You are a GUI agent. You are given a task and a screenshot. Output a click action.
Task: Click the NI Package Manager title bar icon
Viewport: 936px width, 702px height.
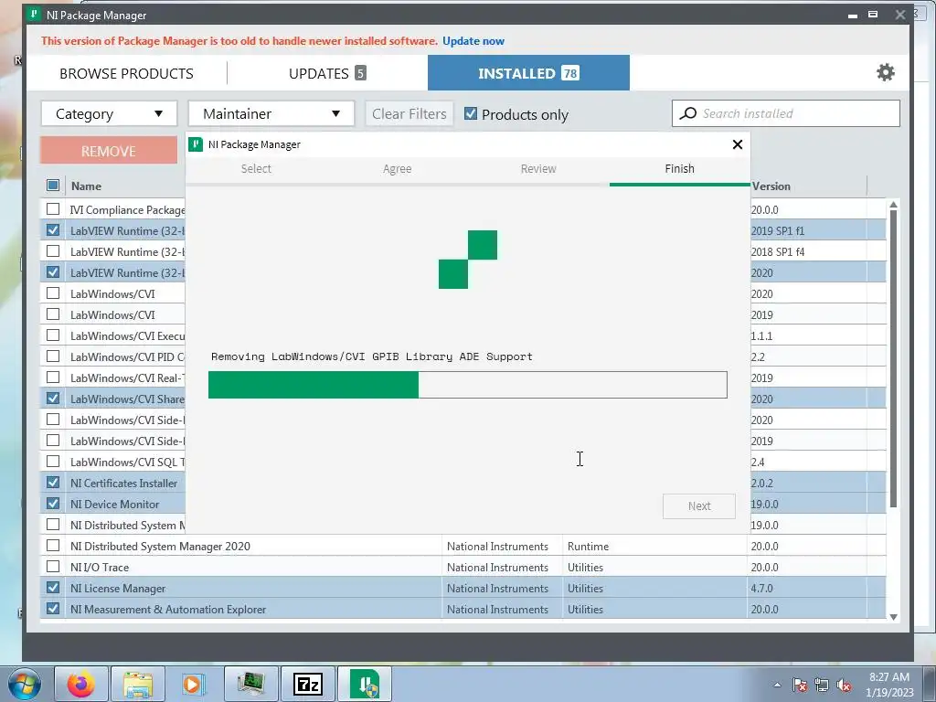[35, 15]
